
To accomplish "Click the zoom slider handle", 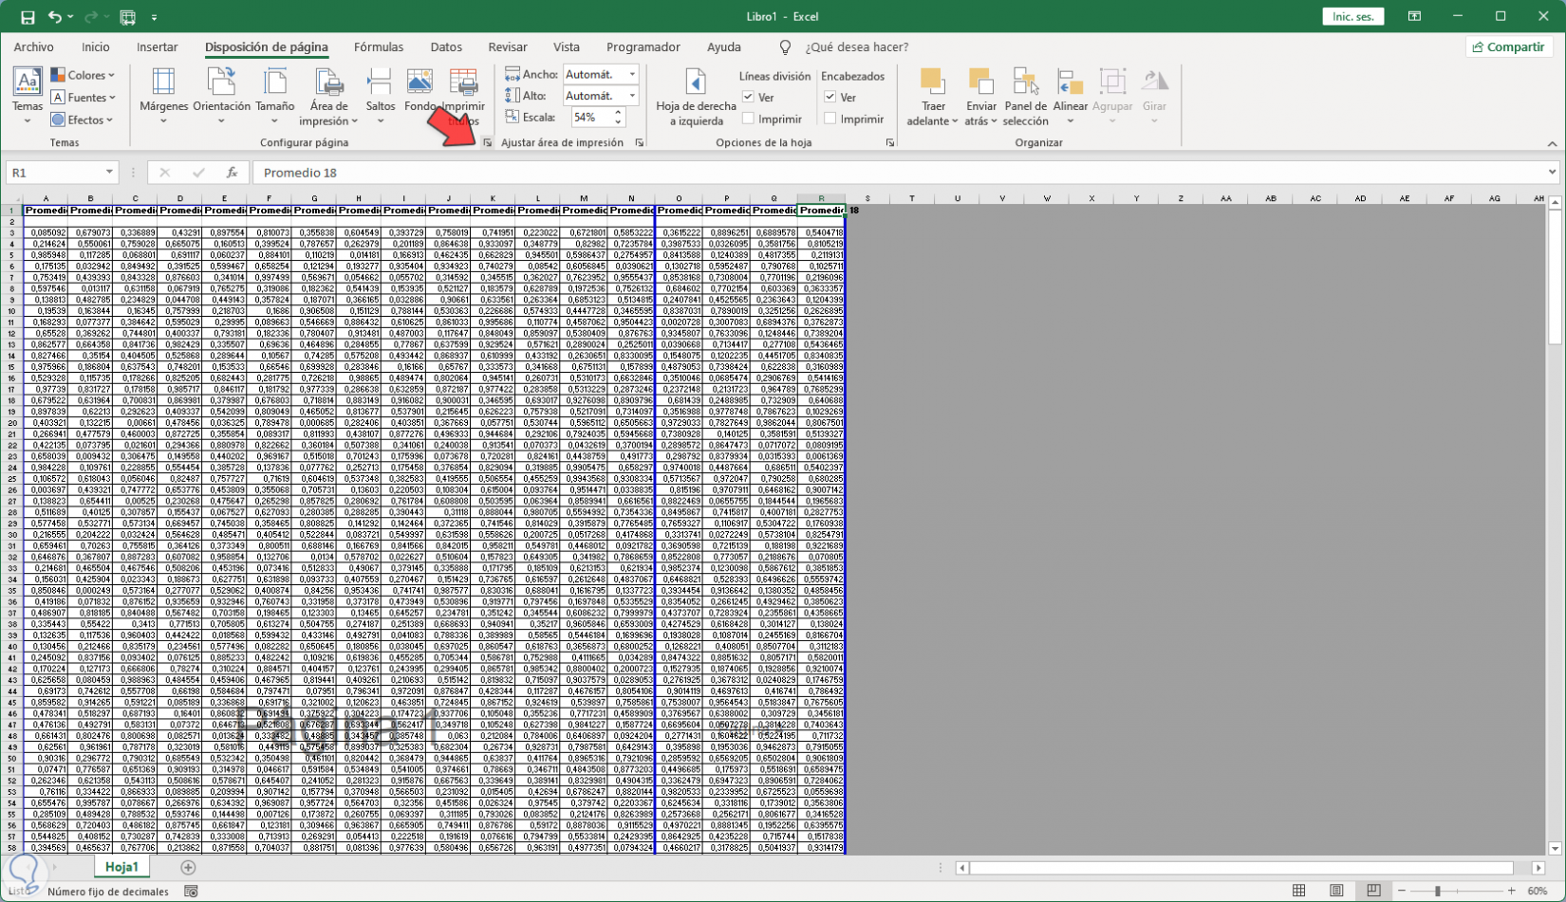I will [1438, 892].
